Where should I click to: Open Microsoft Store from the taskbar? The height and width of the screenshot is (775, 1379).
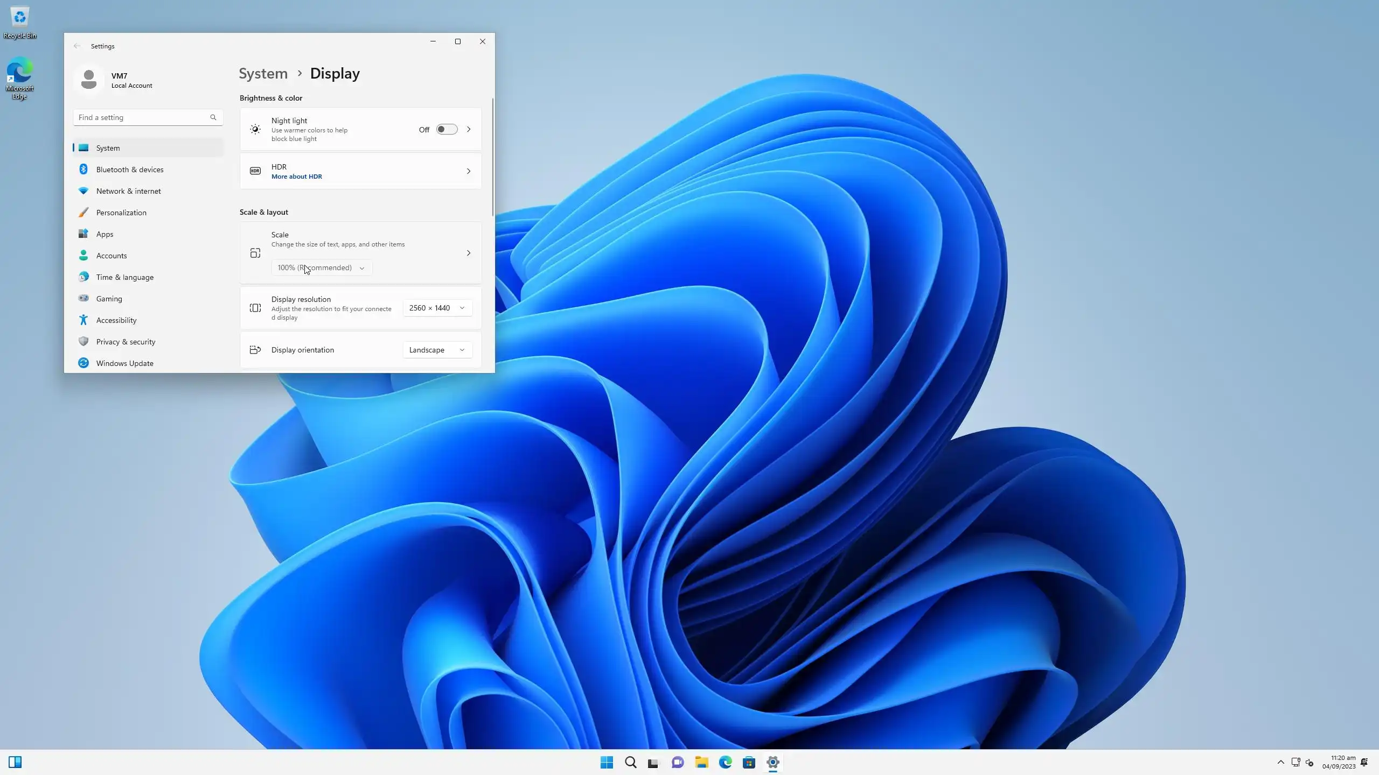coord(749,762)
